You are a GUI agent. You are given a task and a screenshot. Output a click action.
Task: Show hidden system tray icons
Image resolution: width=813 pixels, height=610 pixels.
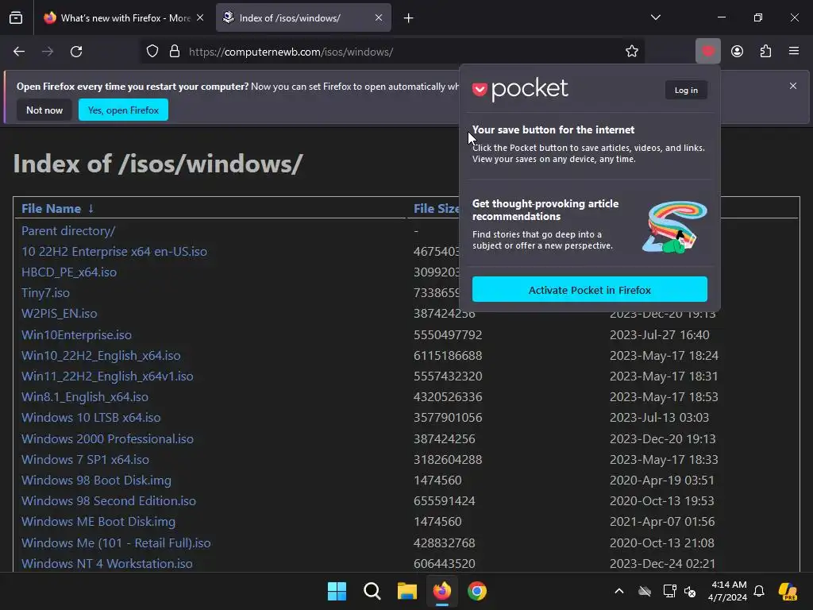pyautogui.click(x=619, y=591)
